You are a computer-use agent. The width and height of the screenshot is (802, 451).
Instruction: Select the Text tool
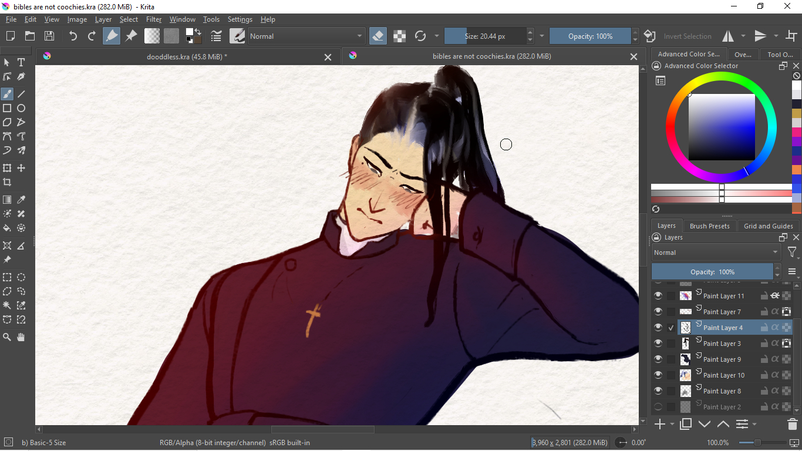[x=21, y=62]
